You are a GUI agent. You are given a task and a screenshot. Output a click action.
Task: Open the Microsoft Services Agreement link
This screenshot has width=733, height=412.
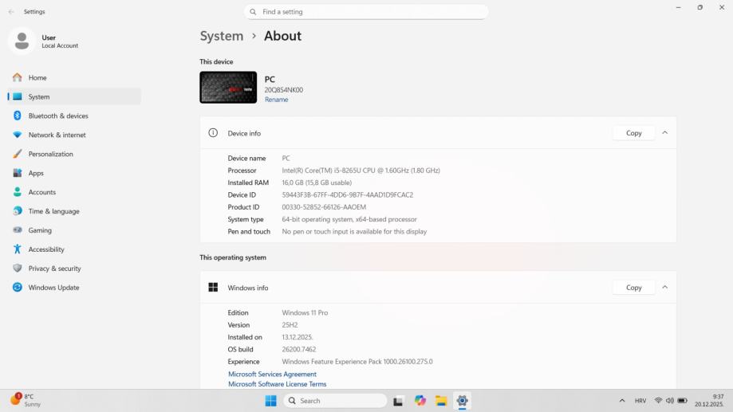tap(272, 375)
